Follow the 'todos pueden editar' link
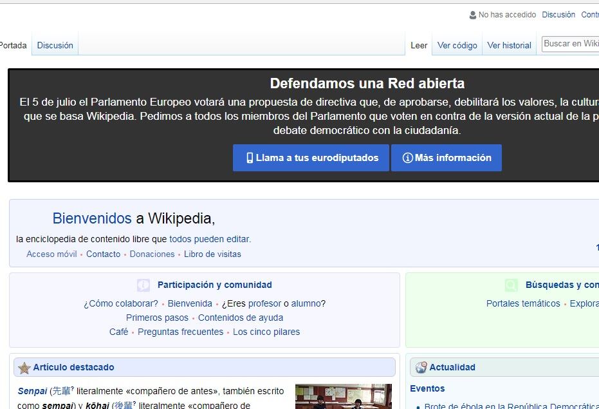 [x=209, y=239]
